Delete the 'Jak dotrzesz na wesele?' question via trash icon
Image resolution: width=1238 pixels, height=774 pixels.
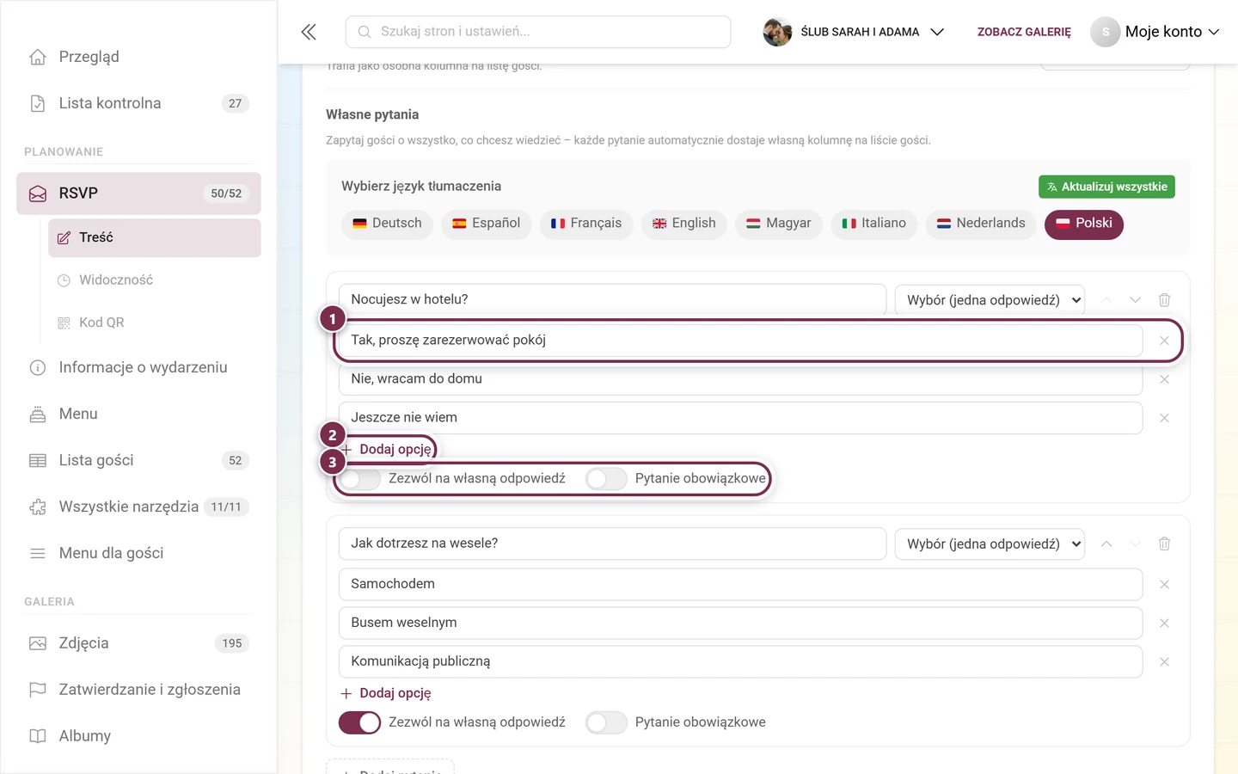[x=1164, y=544]
